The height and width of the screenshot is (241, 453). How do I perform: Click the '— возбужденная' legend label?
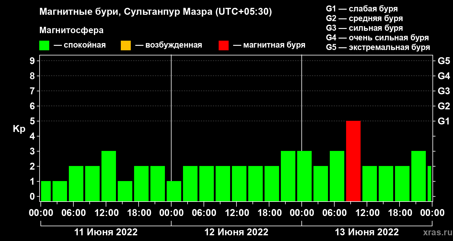169,45
